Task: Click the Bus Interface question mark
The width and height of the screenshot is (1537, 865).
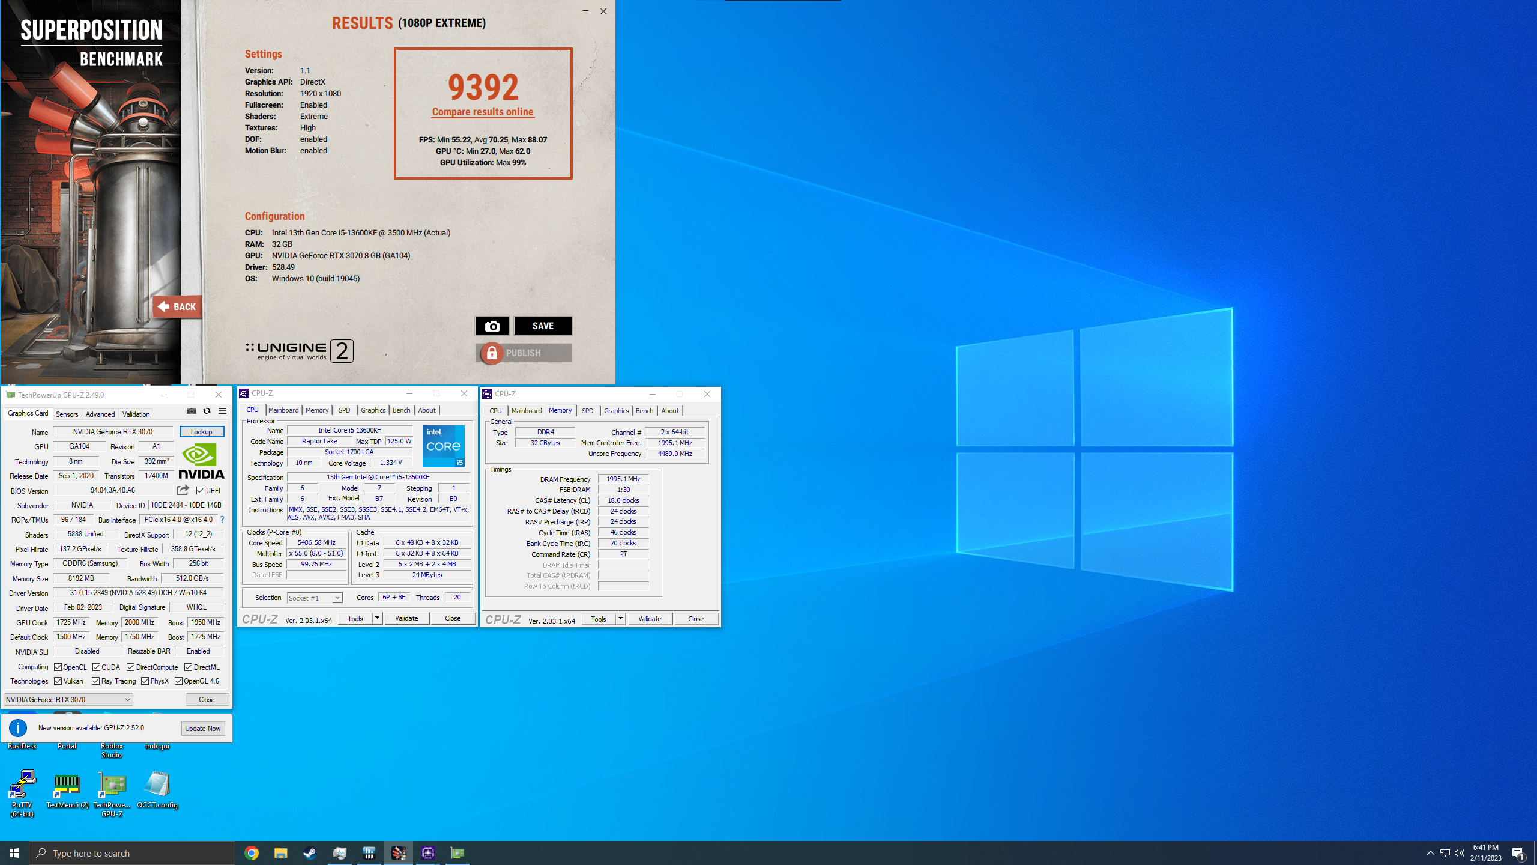Action: pyautogui.click(x=222, y=520)
